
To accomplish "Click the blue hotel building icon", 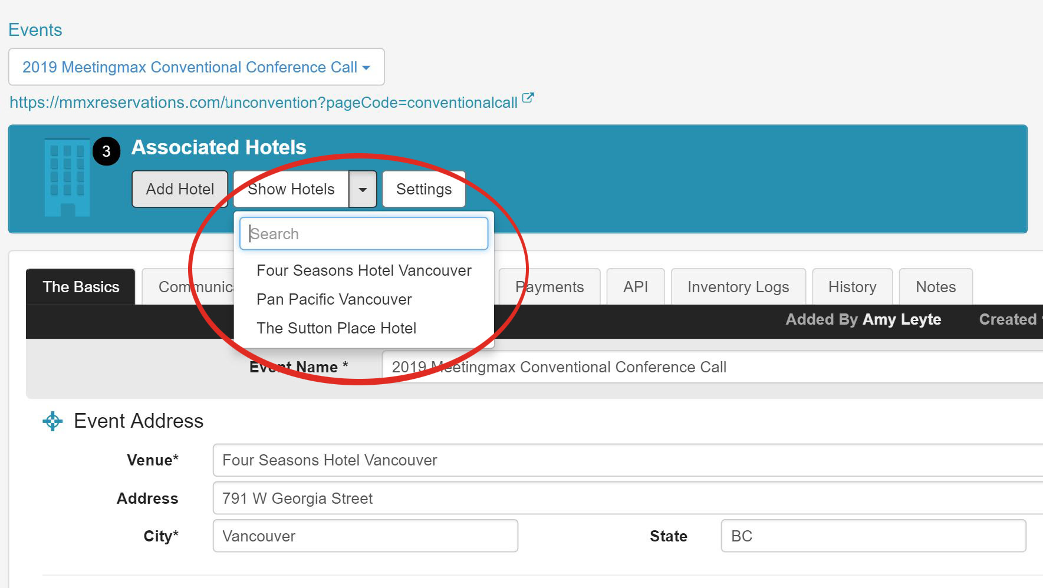I will [67, 178].
